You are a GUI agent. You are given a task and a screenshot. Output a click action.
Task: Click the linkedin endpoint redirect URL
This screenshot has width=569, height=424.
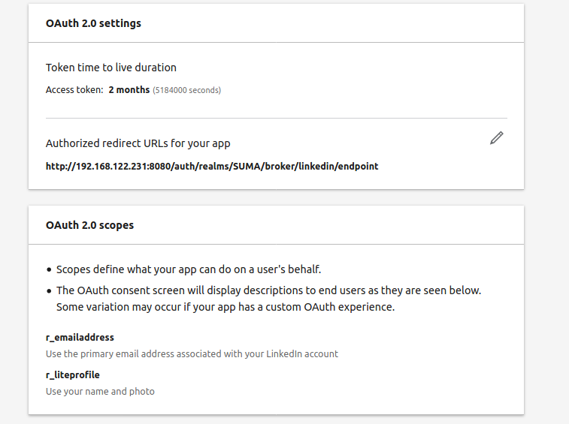tap(212, 166)
